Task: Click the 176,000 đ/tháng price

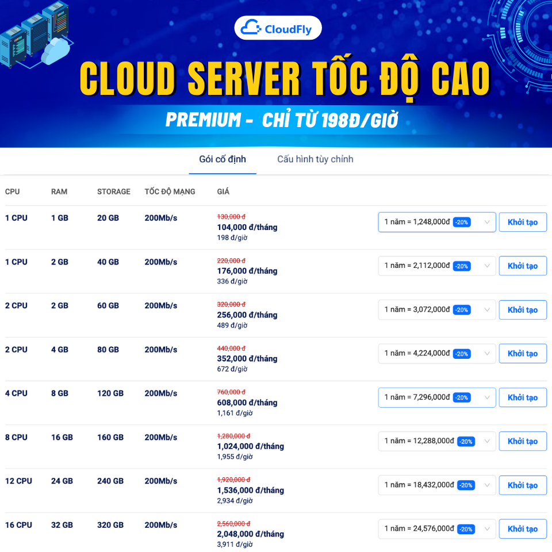Action: click(247, 271)
